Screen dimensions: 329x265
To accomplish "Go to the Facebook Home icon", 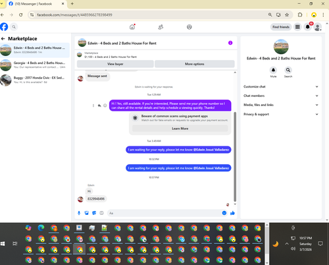I will [132, 27].
